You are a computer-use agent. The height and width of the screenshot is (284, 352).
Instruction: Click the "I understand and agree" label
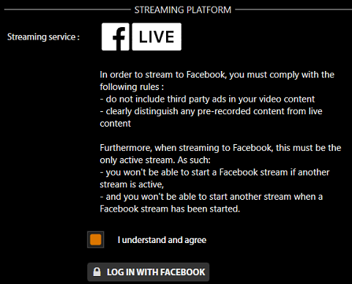point(162,240)
